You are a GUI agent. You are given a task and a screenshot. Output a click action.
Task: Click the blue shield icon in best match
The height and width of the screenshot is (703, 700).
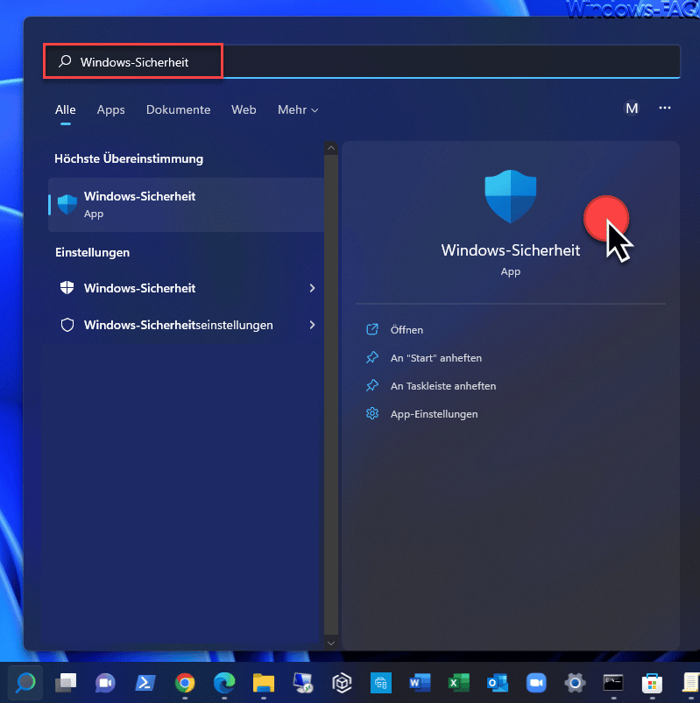coord(67,205)
